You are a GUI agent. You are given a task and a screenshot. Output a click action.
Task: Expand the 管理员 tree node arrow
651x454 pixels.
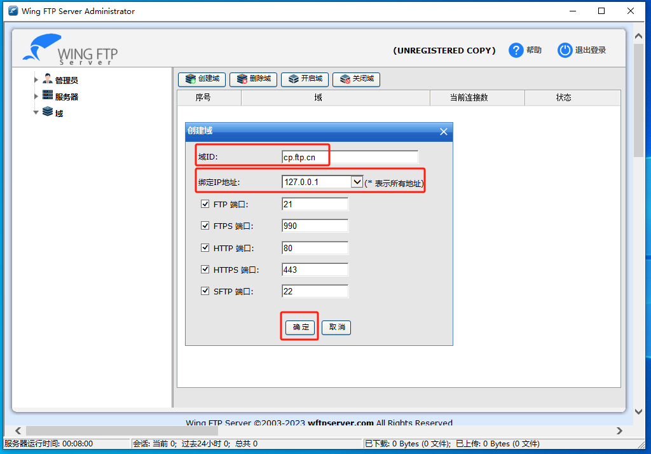[36, 79]
